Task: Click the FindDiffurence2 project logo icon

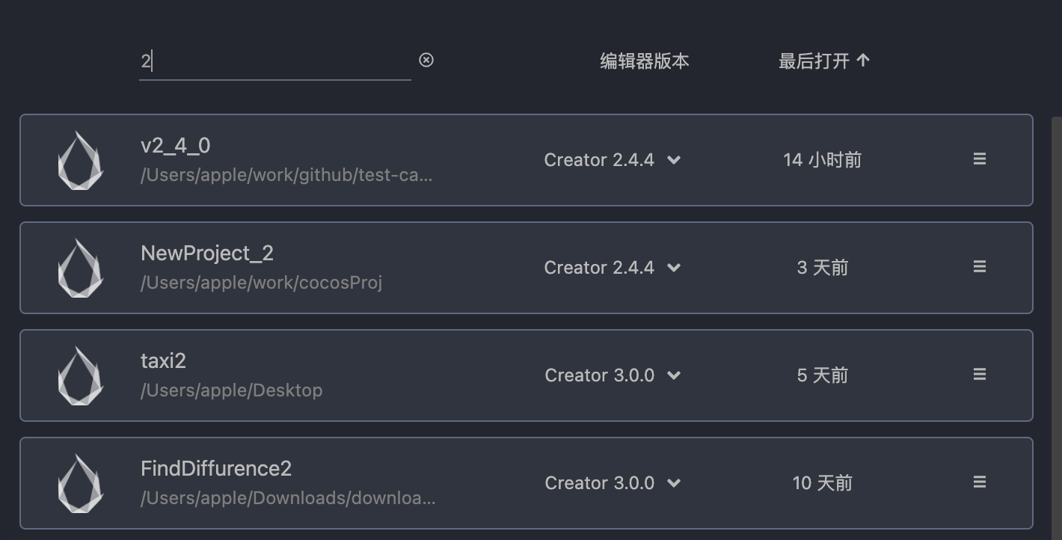Action: point(80,483)
